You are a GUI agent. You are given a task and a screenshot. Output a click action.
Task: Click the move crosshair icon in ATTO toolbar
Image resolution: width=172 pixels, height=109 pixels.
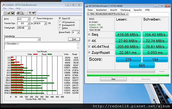(26, 13)
